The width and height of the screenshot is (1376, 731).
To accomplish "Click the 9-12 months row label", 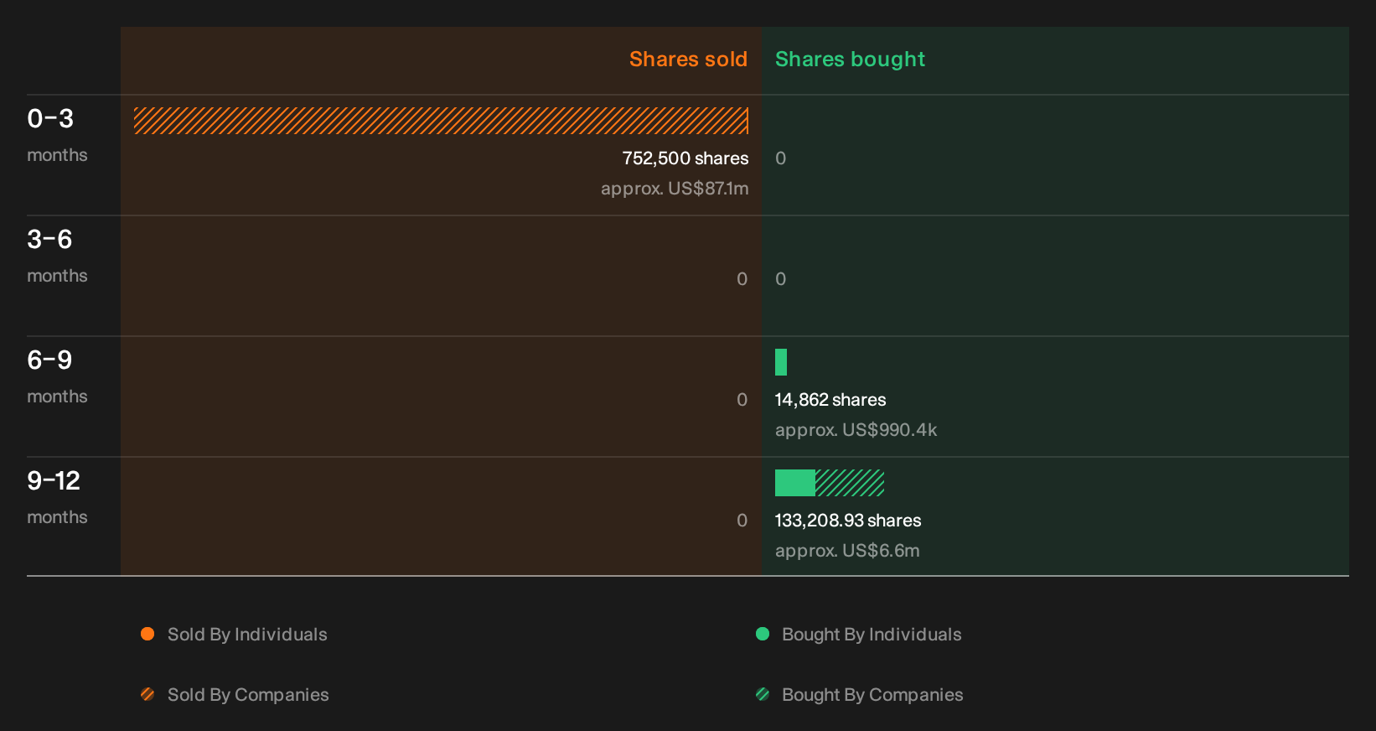I will coord(57,496).
